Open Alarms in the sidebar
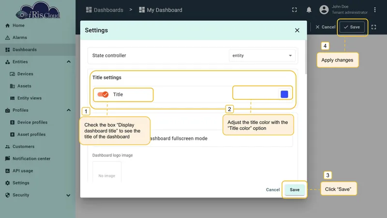Viewport: 387px width, 218px height. point(38,38)
